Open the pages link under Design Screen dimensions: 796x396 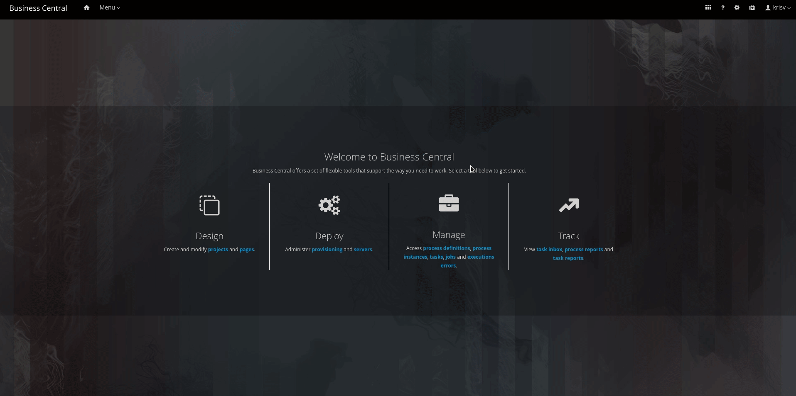[246, 250]
